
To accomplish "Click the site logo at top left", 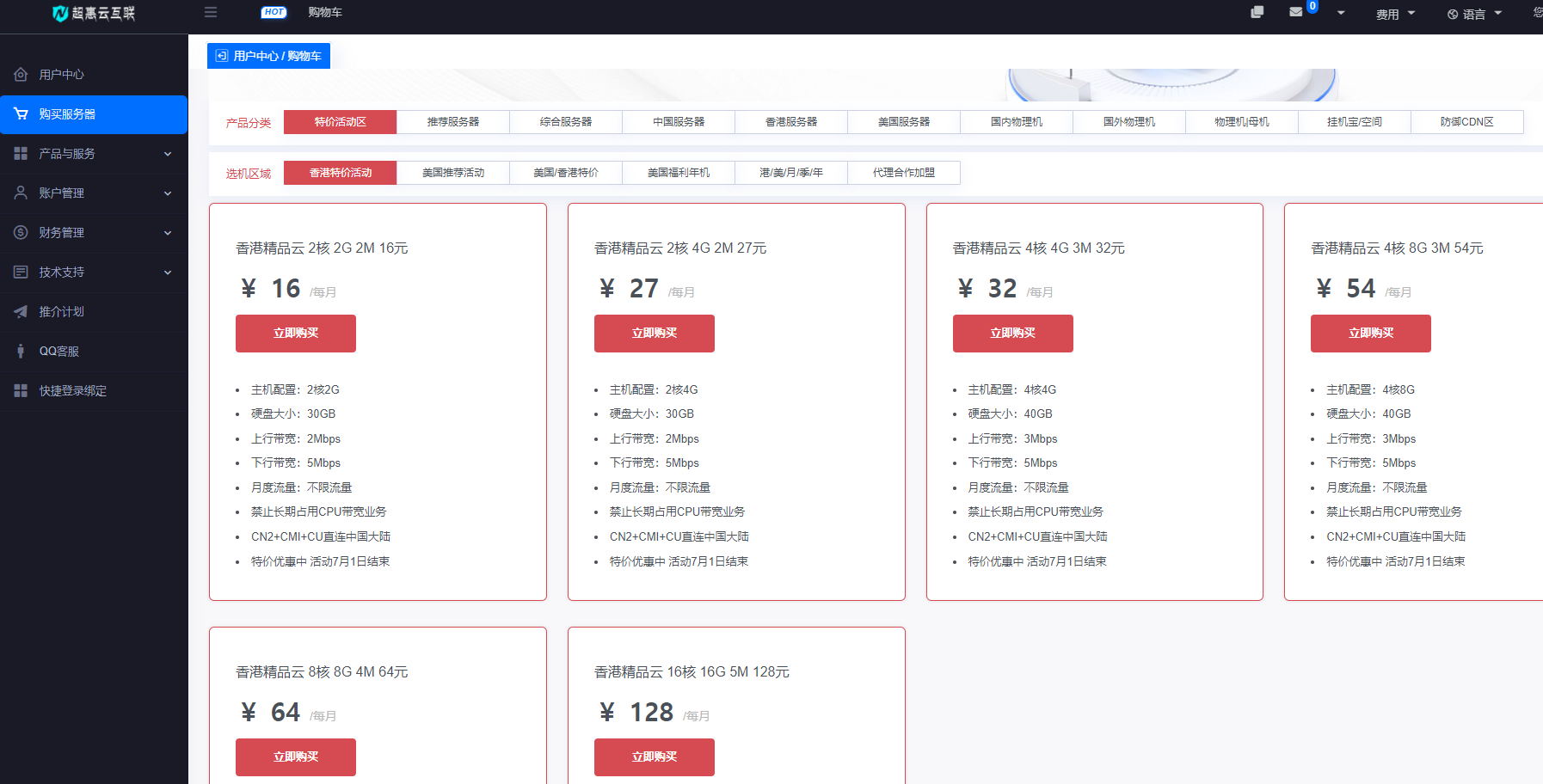I will [94, 13].
